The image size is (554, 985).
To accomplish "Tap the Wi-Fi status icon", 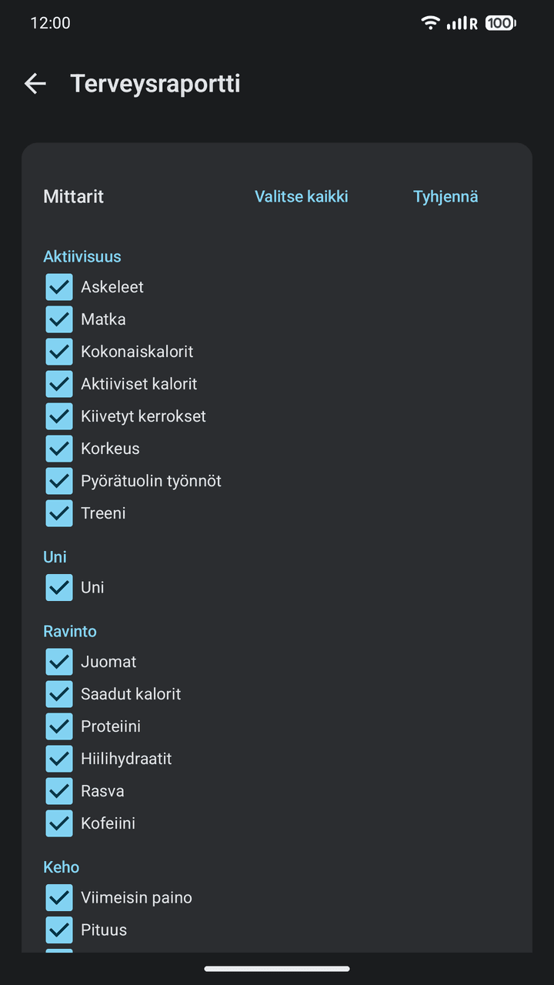I will (430, 23).
